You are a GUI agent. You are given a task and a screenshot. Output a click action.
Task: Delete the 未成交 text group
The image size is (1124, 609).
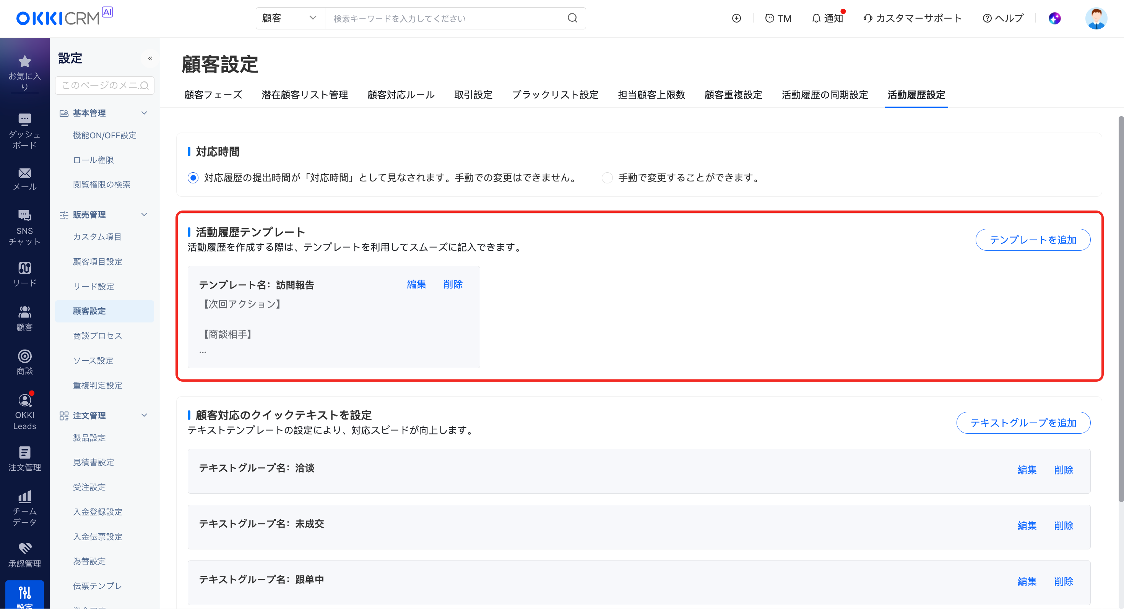point(1064,526)
